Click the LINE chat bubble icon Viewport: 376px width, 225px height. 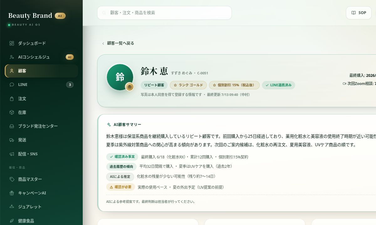coord(12,85)
